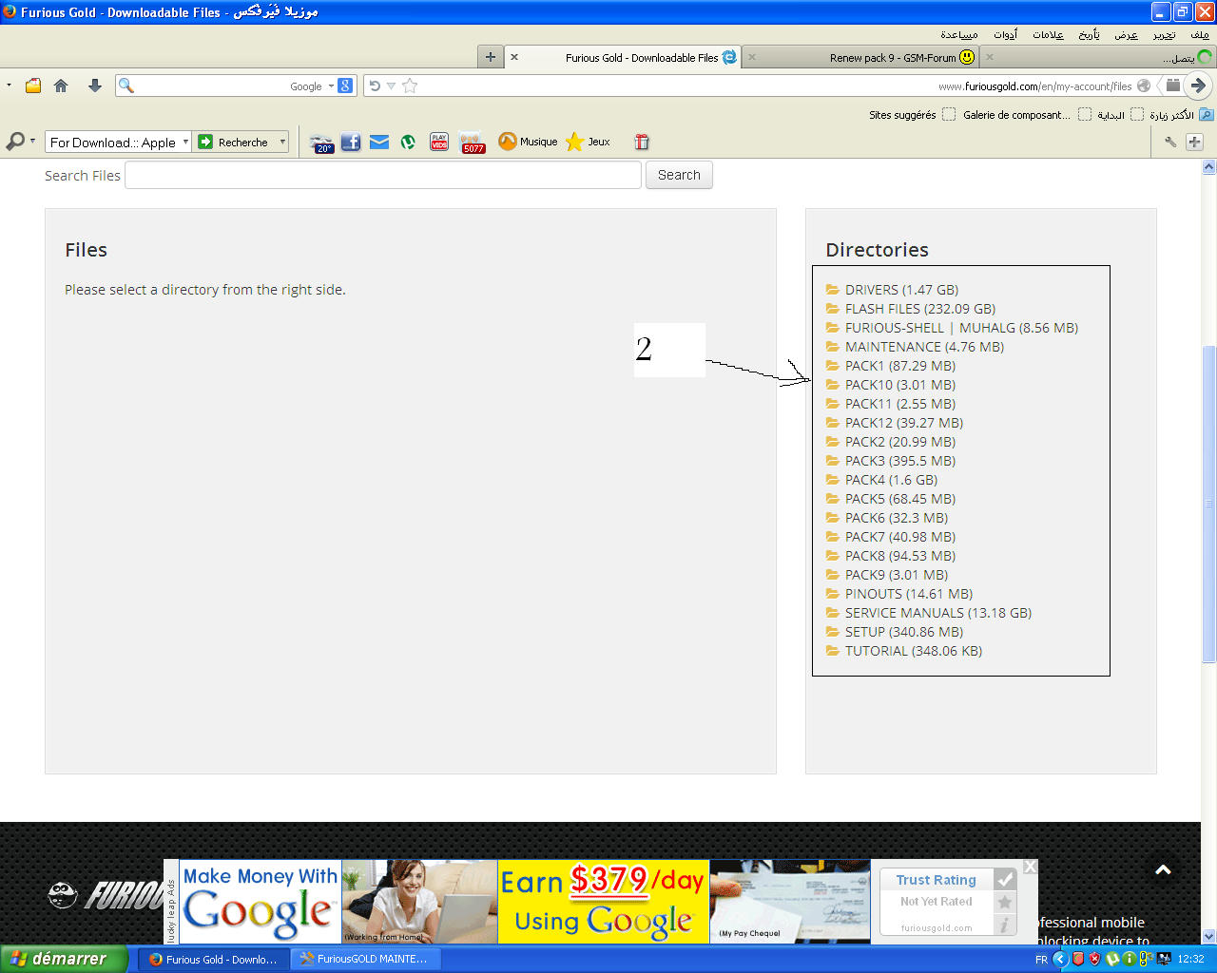Open the PACK4 (1.6 GB) directory
This screenshot has height=973, width=1217.
[x=881, y=480]
